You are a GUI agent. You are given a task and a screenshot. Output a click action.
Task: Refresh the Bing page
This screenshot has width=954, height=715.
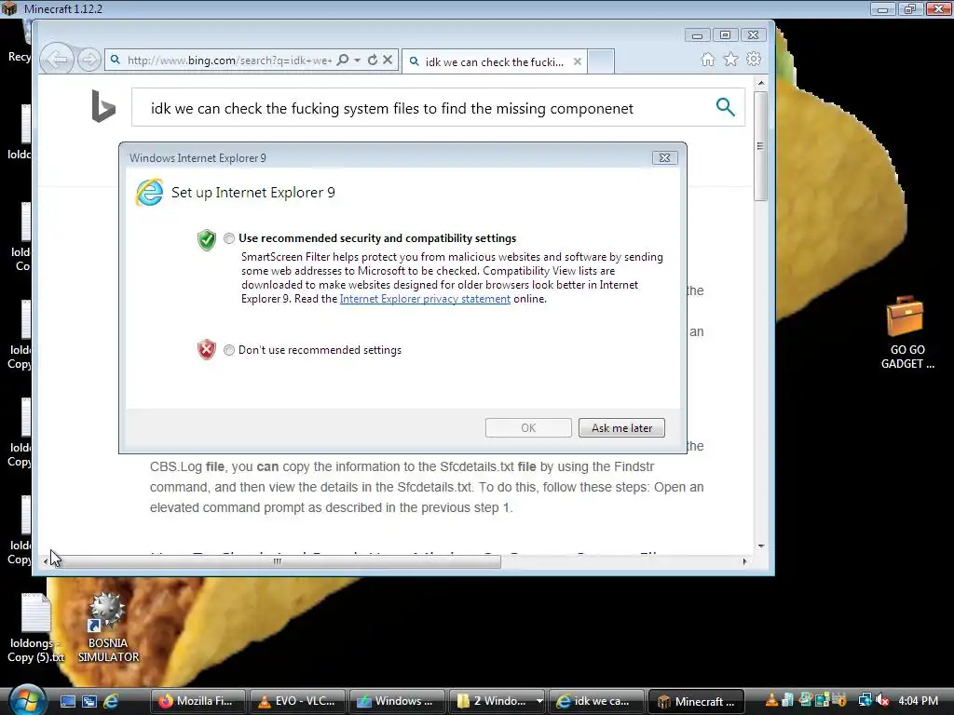[x=373, y=60]
